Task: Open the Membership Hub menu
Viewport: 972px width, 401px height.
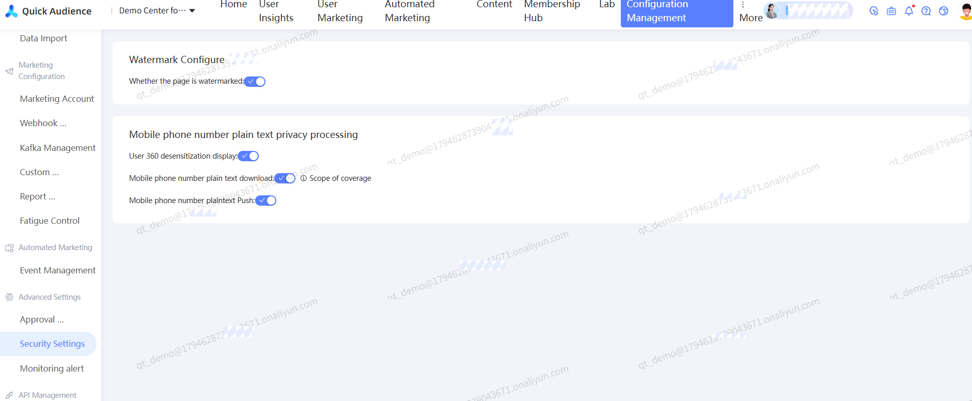Action: click(x=552, y=11)
